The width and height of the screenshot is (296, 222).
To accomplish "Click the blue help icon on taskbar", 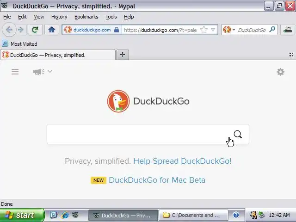I will 236,215.
